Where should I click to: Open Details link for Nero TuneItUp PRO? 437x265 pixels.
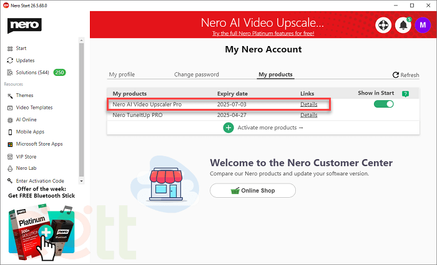[308, 115]
